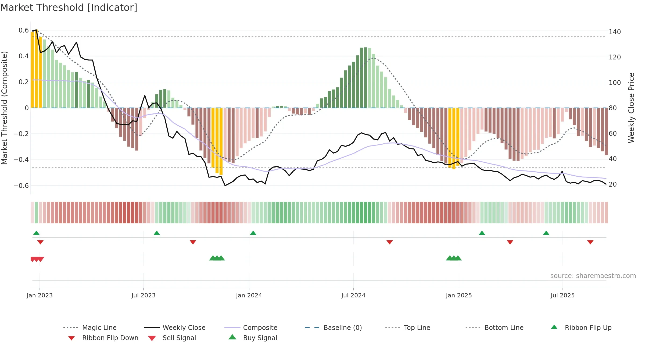The image size is (645, 363).
Task: Click the Jan 2024 axis label
Action: click(249, 295)
